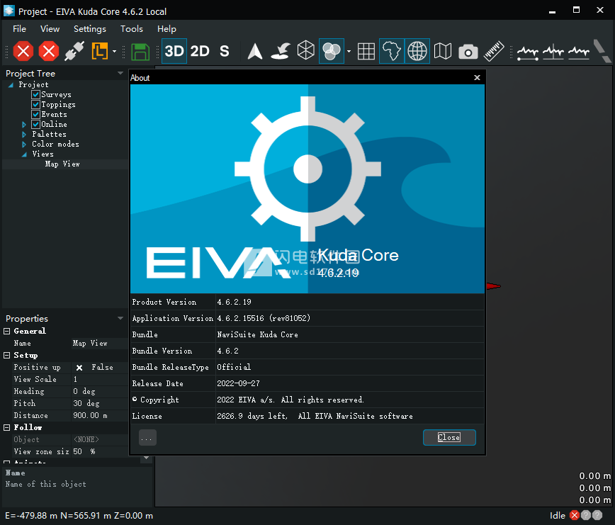615x525 pixels.
Task: Take a snapshot with the camera icon
Action: pyautogui.click(x=468, y=52)
